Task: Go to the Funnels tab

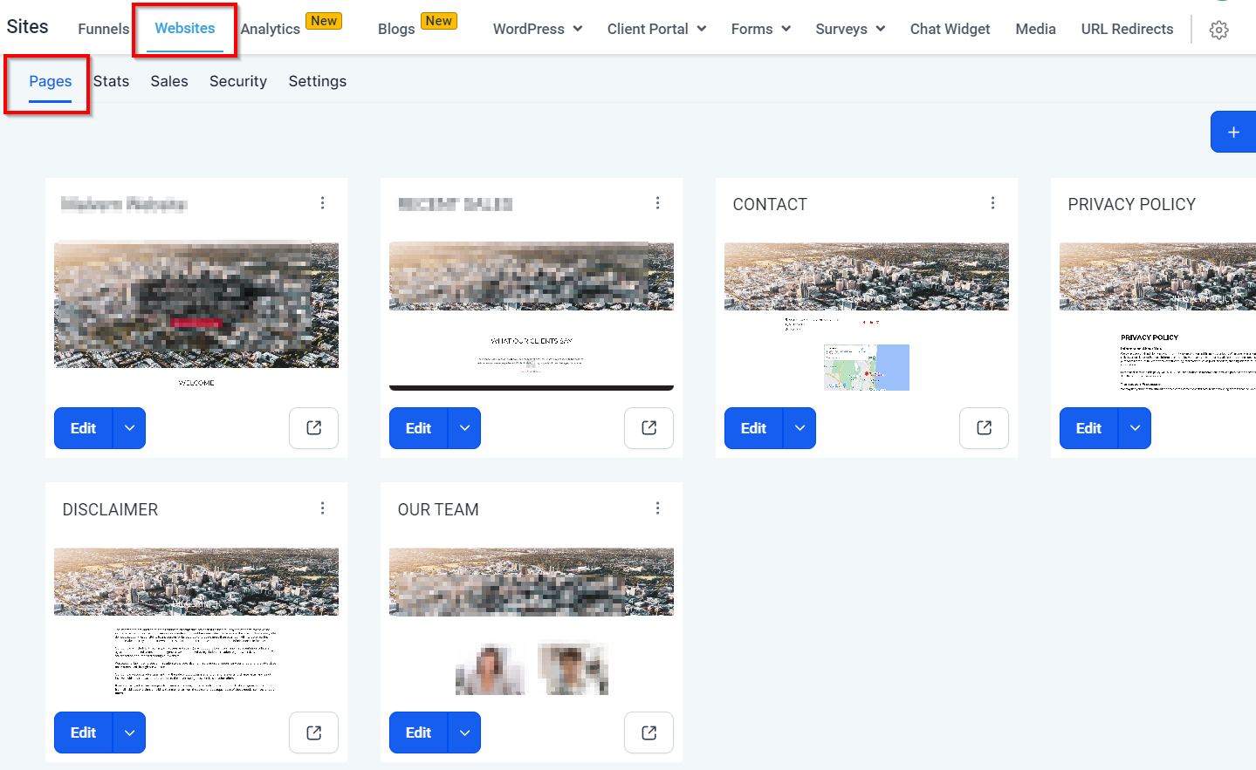Action: click(x=103, y=29)
